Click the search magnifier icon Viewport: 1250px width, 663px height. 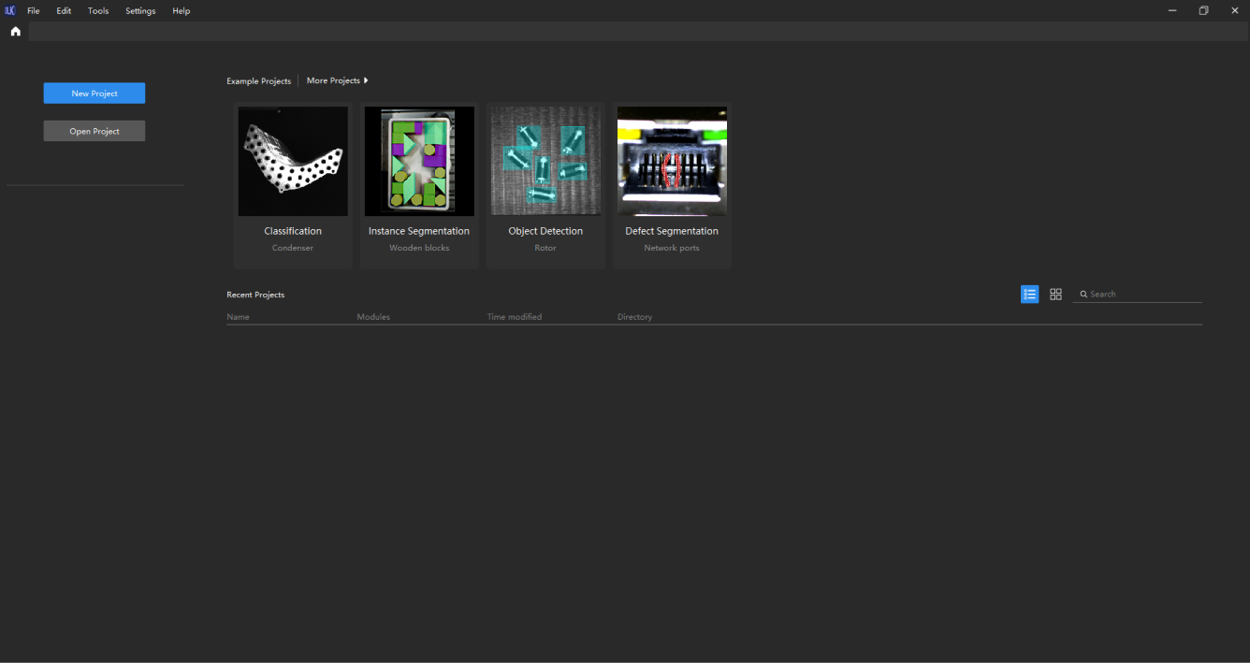tap(1083, 295)
